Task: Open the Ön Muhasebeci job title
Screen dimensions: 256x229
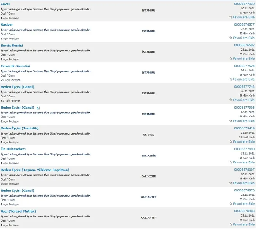Action: (x=13, y=149)
